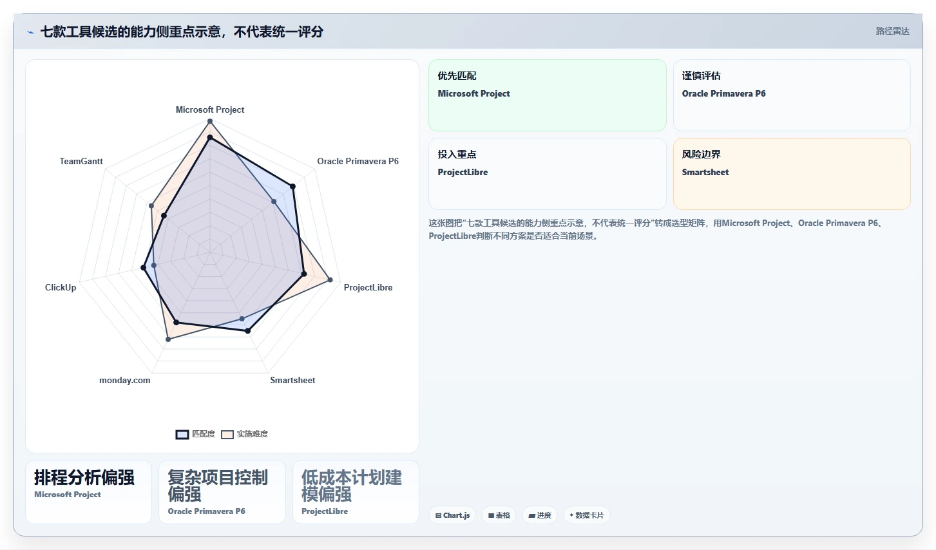Click ProjectLibre under 低成本计划建模偏强
The width and height of the screenshot is (936, 550).
click(x=325, y=511)
